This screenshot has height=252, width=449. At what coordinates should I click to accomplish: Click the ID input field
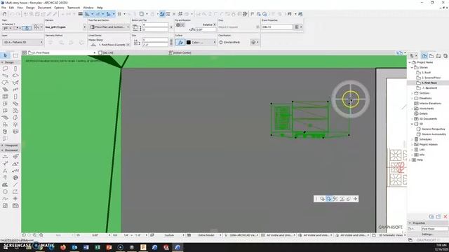click(x=277, y=27)
